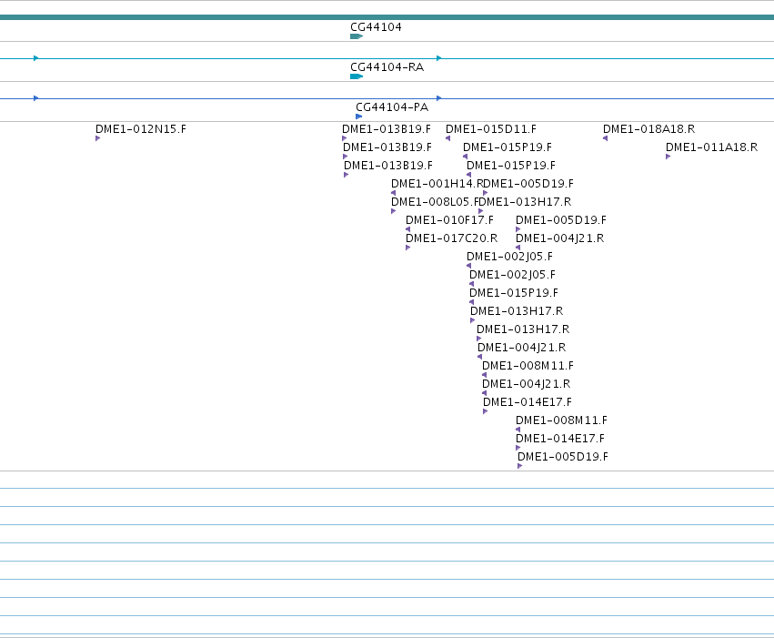Viewport: 774px width, 638px height.
Task: Click the DME1-001H14.R label text
Action: click(437, 184)
